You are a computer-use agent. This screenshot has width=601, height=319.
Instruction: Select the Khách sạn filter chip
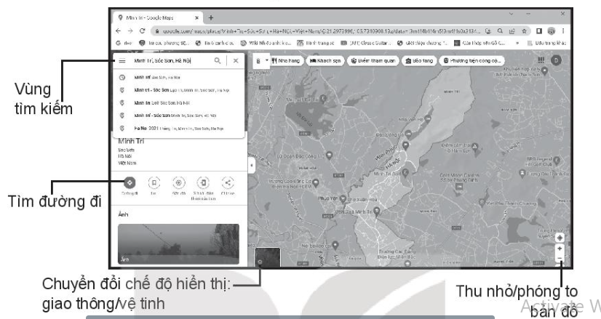click(x=325, y=61)
